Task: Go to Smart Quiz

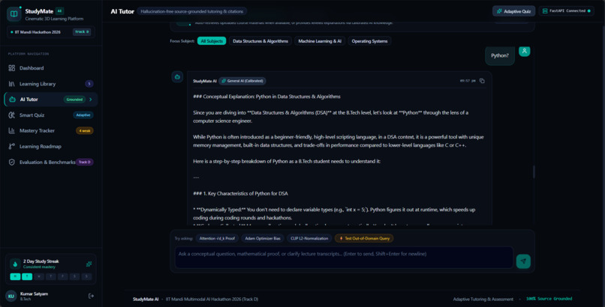Action: (50, 115)
